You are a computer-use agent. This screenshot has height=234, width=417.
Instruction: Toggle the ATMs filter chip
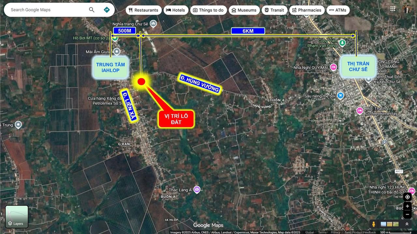click(338, 10)
